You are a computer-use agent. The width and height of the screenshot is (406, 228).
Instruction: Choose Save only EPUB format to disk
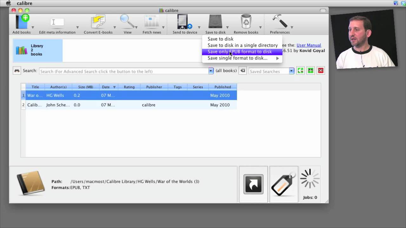tap(242, 52)
